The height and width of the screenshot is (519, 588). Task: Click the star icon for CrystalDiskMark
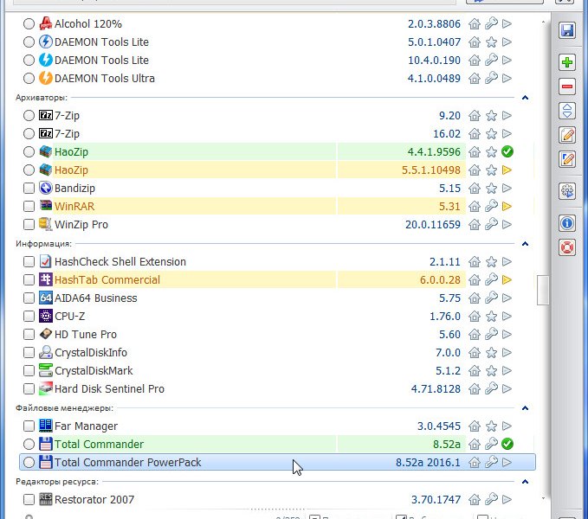(x=491, y=371)
